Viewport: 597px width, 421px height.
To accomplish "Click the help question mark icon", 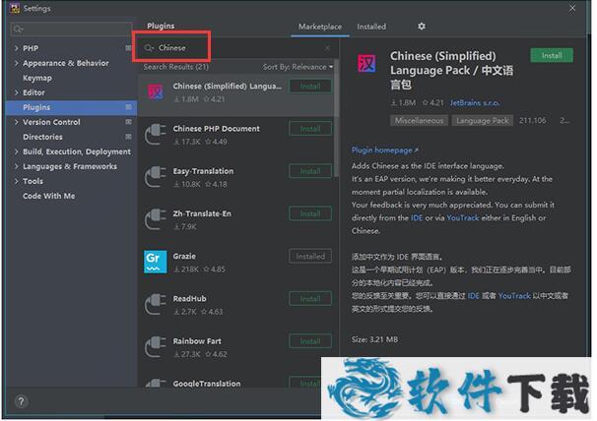I will click(22, 401).
